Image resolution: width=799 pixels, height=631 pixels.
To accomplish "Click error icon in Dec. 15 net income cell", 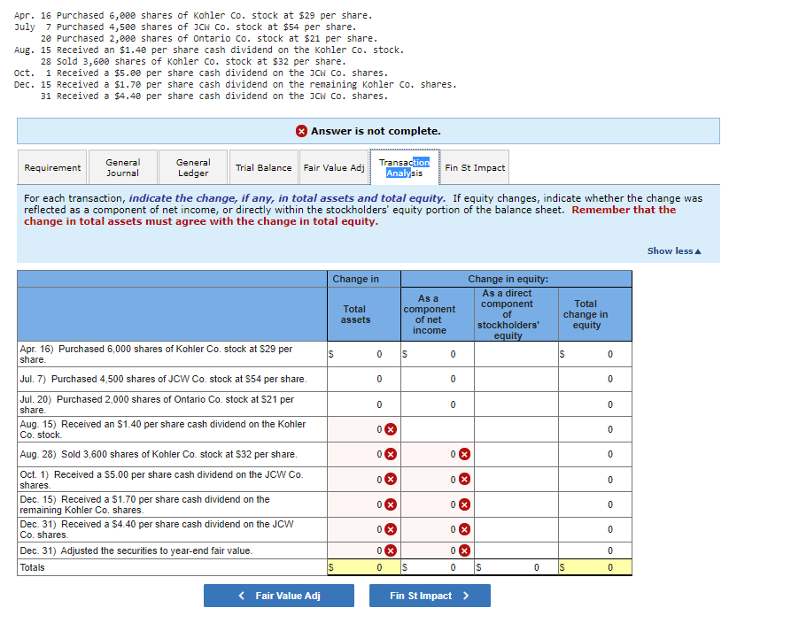I will (x=464, y=504).
